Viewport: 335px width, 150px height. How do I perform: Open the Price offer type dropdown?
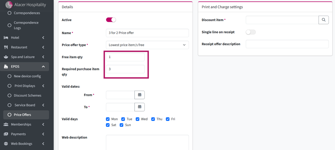pyautogui.click(x=147, y=45)
